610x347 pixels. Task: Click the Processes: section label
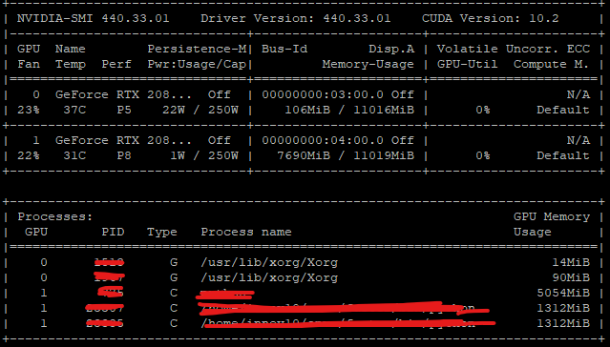pos(54,216)
